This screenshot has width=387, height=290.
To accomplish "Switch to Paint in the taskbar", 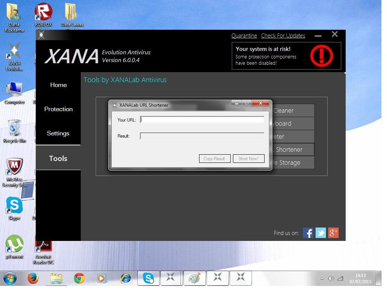I will coord(194,278).
